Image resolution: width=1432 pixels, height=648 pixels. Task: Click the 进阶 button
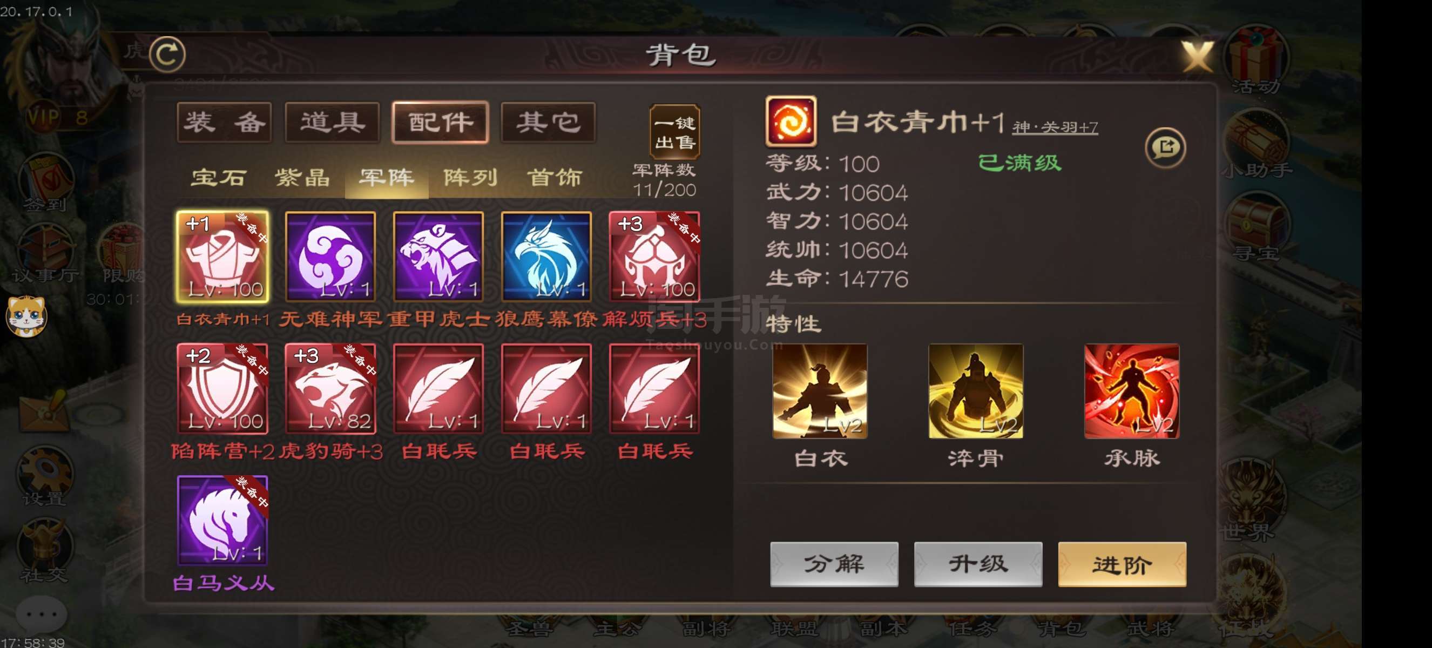(1122, 564)
